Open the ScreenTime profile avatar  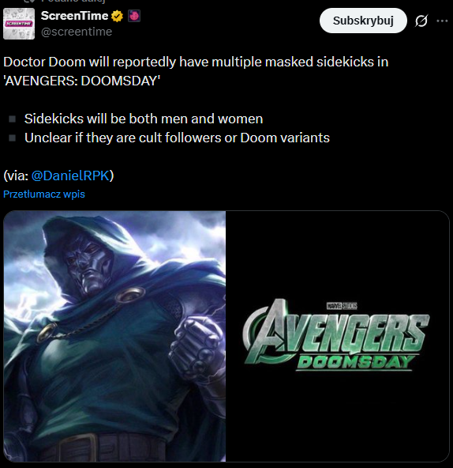[19, 24]
